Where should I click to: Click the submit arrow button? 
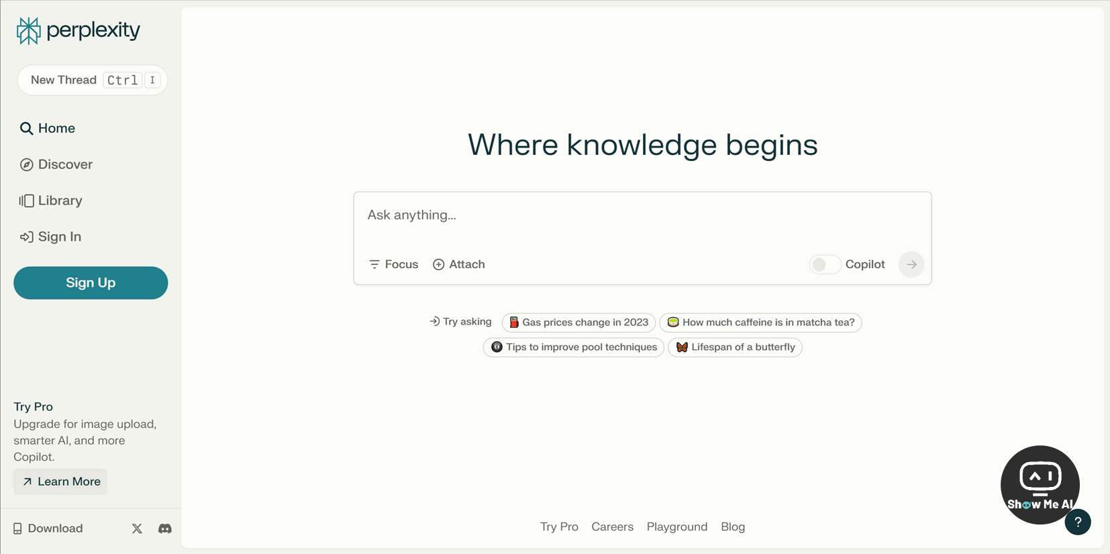911,264
